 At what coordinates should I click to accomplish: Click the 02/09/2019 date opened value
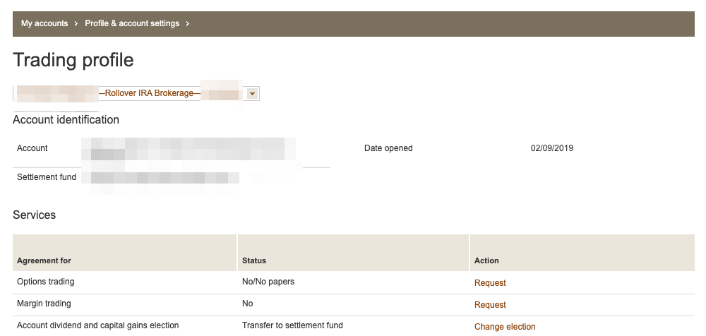[x=552, y=148]
